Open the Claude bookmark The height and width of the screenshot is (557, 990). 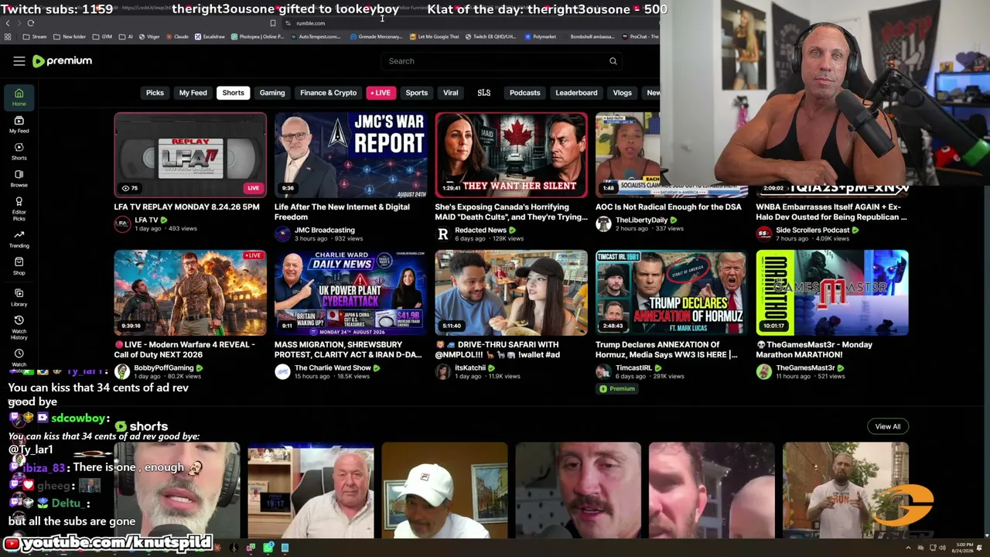click(177, 36)
